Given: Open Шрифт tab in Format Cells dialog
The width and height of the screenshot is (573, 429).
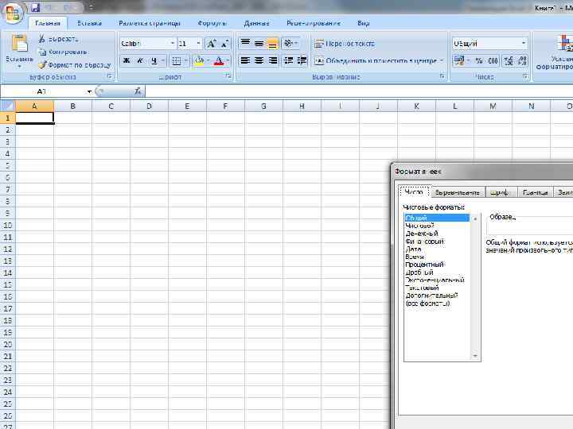Looking at the screenshot, I should pyautogui.click(x=500, y=192).
